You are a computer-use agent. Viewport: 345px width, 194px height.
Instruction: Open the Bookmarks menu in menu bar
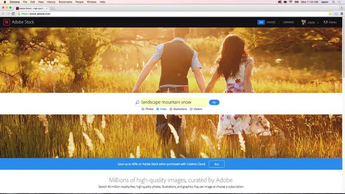[x=66, y=2]
